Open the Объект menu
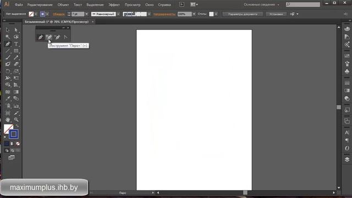The image size is (352, 198). [63, 5]
